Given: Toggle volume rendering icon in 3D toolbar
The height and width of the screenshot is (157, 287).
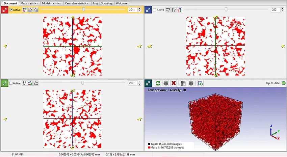Looking at the screenshot, I should [183, 83].
